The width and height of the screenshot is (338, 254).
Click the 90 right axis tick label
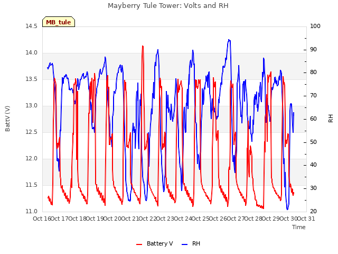[313, 49]
